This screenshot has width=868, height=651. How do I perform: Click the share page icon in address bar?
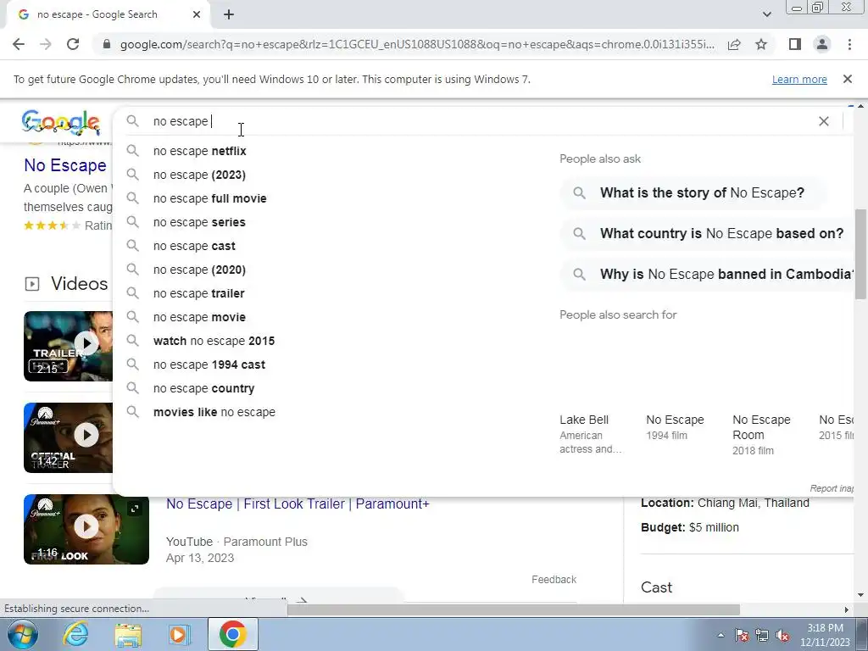(734, 44)
